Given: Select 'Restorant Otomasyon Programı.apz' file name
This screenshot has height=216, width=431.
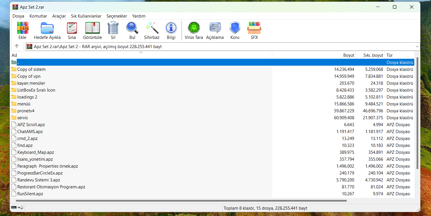Looking at the screenshot, I should (51, 187).
